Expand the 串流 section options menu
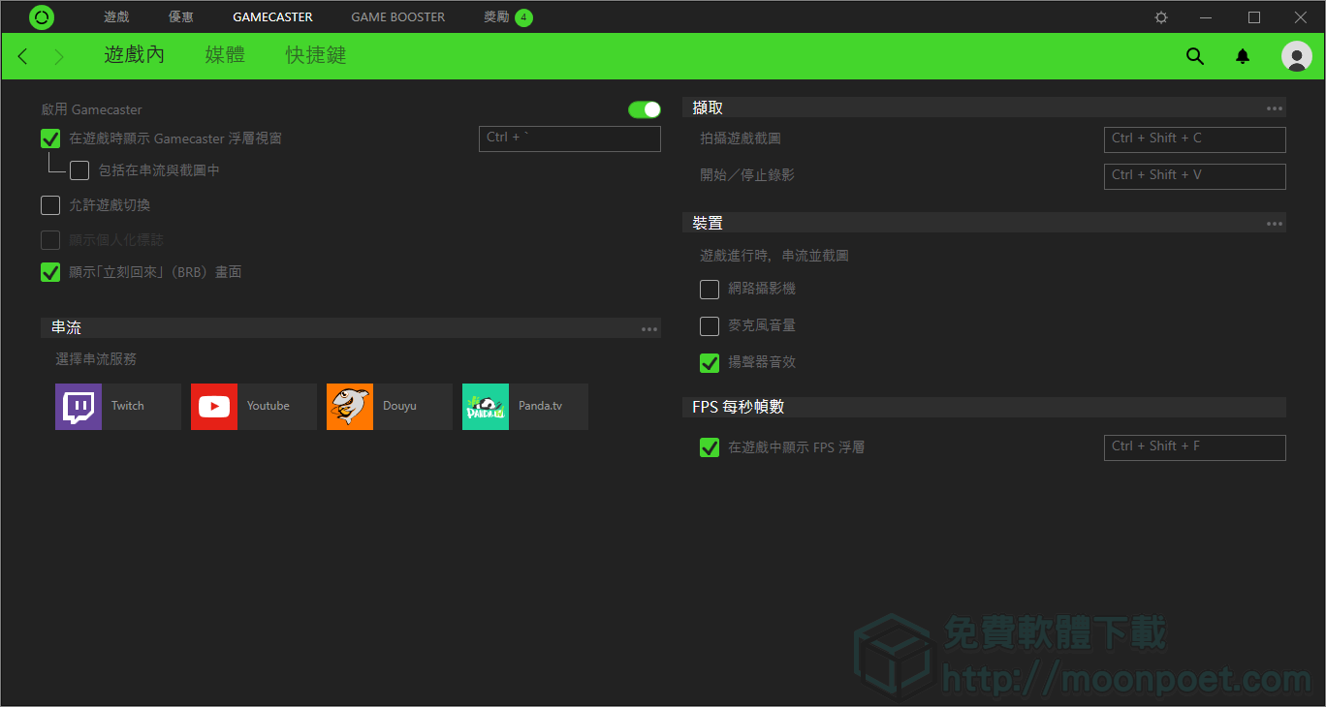Image resolution: width=1326 pixels, height=707 pixels. click(649, 329)
